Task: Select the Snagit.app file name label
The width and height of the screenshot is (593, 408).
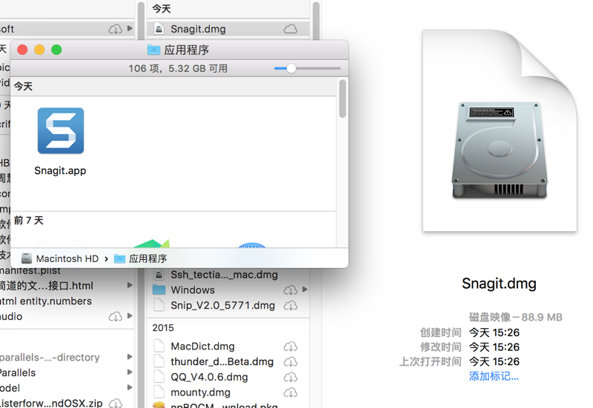Action: (60, 171)
